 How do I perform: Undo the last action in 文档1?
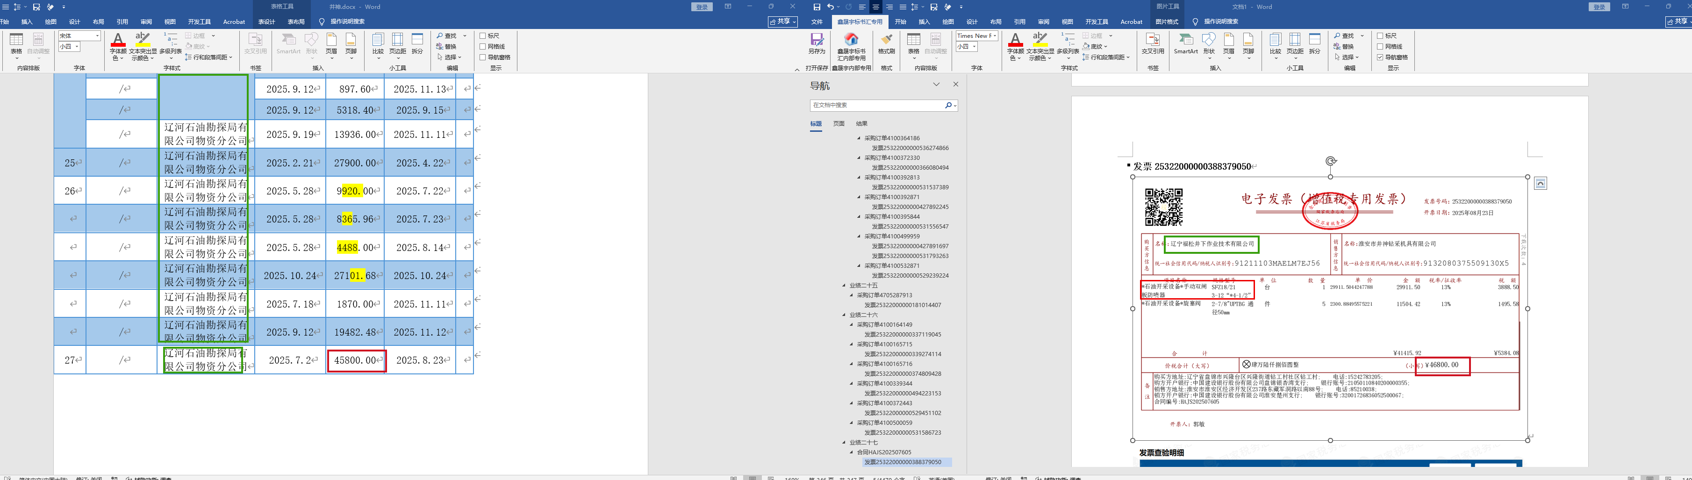(830, 7)
